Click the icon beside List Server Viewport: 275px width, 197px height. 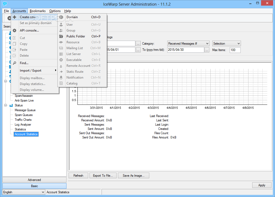pos(61,54)
